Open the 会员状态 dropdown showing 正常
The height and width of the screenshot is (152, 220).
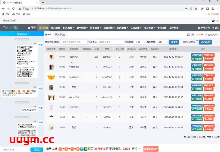pos(140,42)
